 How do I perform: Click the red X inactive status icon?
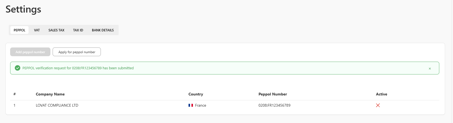(x=378, y=105)
